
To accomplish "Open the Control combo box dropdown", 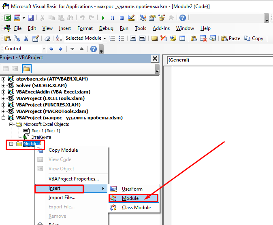I will 44,49.
